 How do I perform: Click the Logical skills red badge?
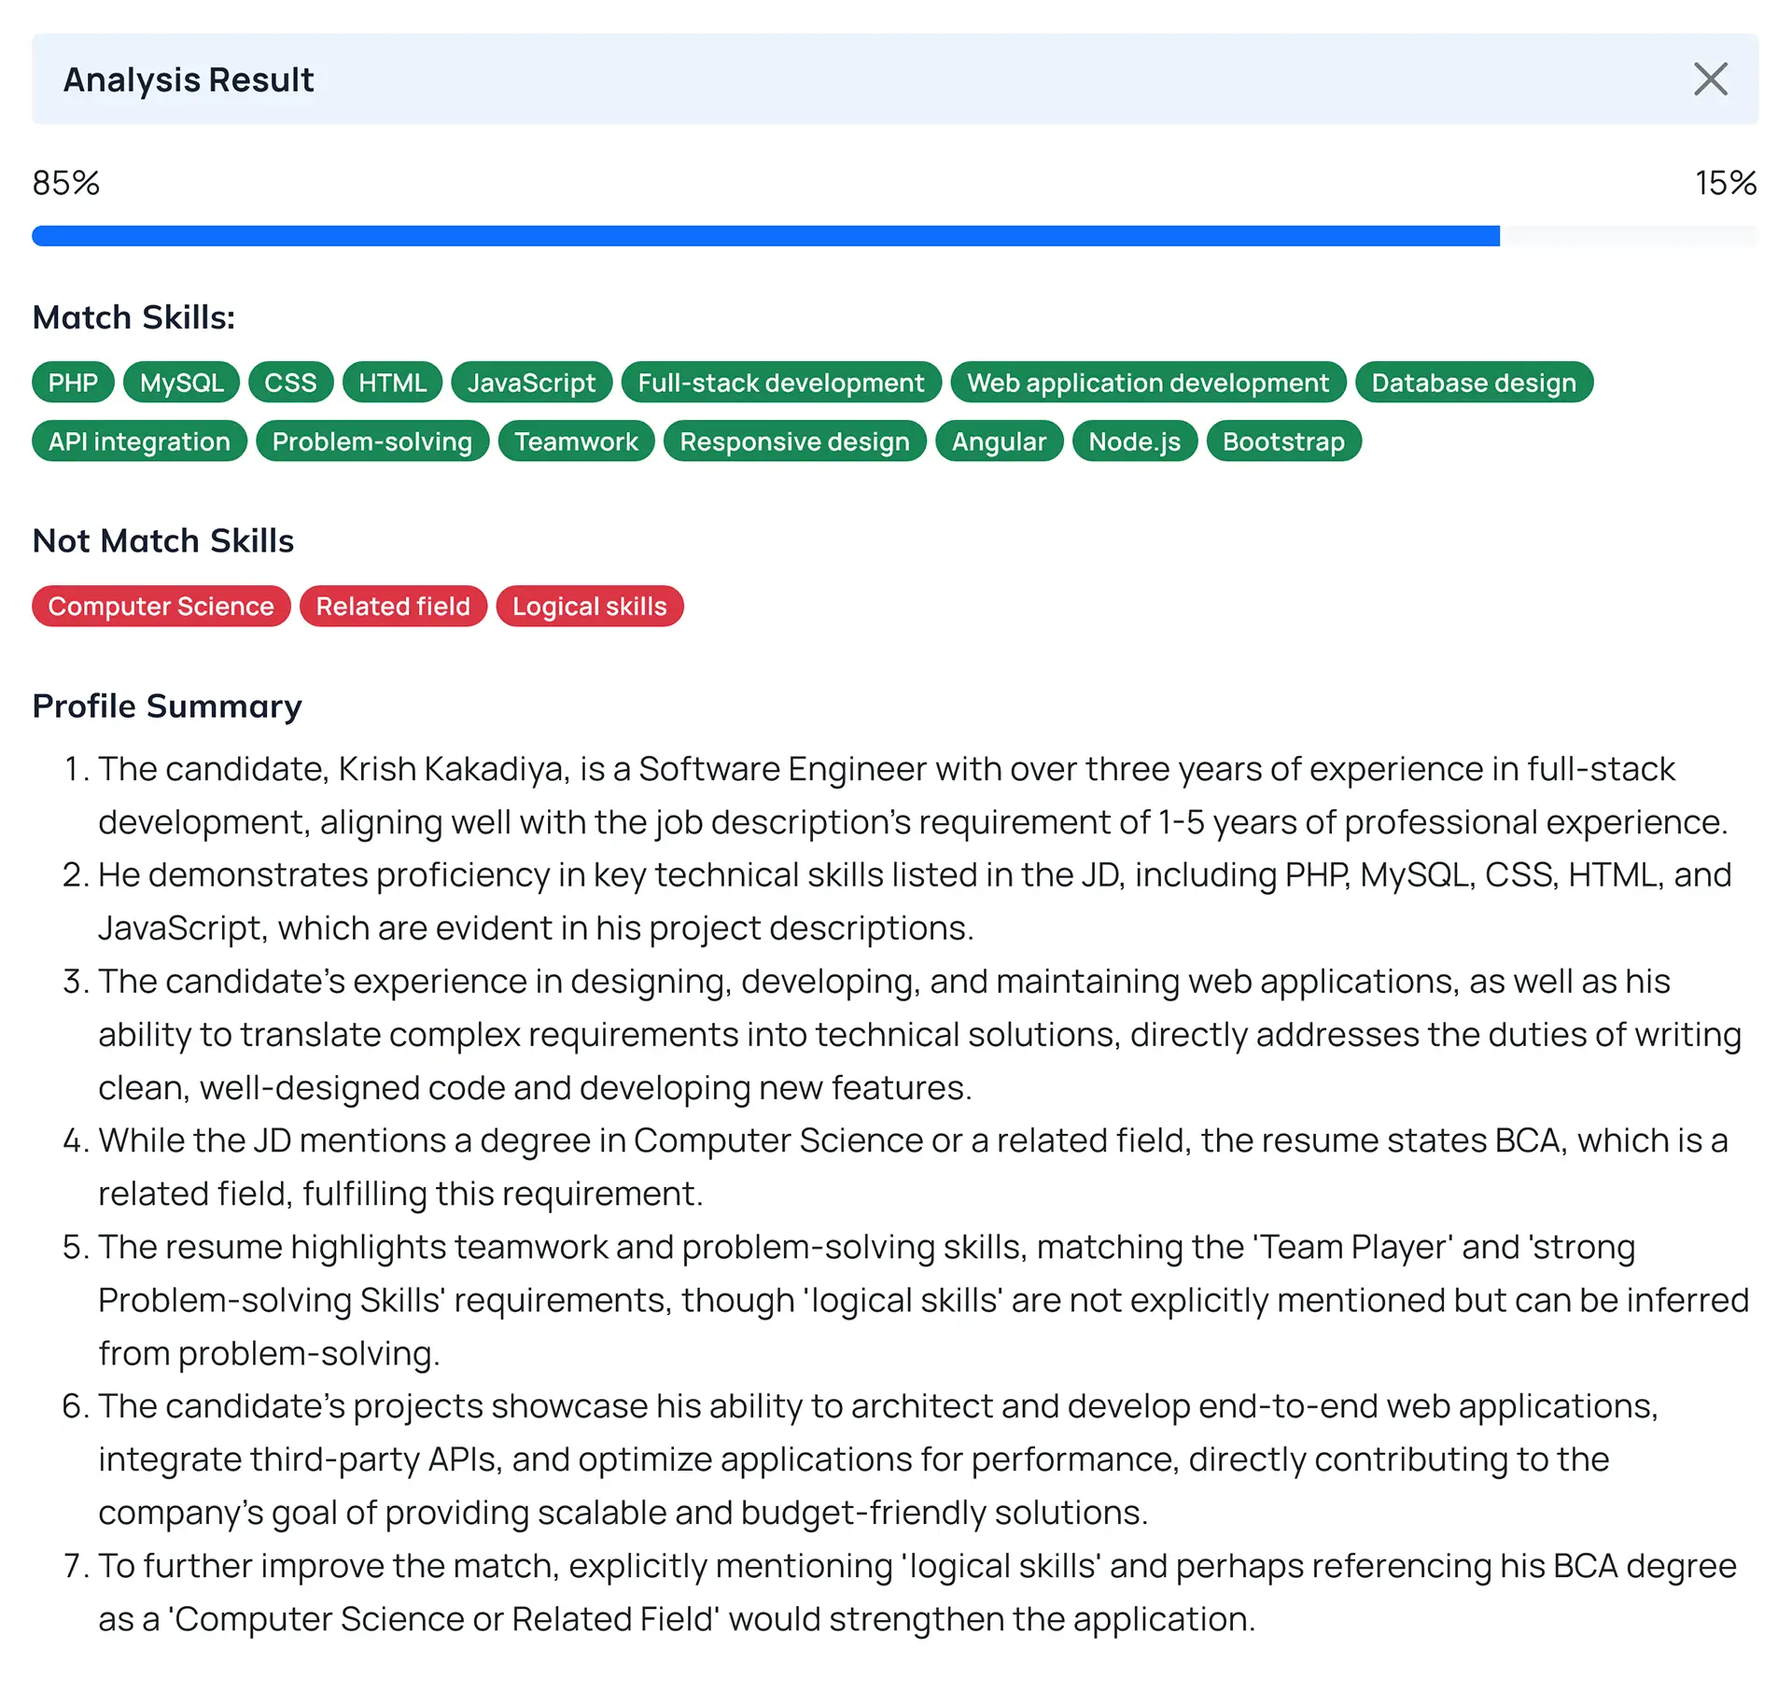(x=589, y=607)
